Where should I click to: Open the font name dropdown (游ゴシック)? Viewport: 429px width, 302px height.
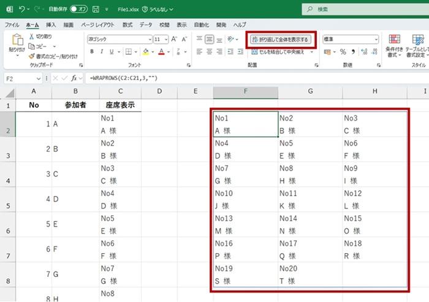point(148,39)
